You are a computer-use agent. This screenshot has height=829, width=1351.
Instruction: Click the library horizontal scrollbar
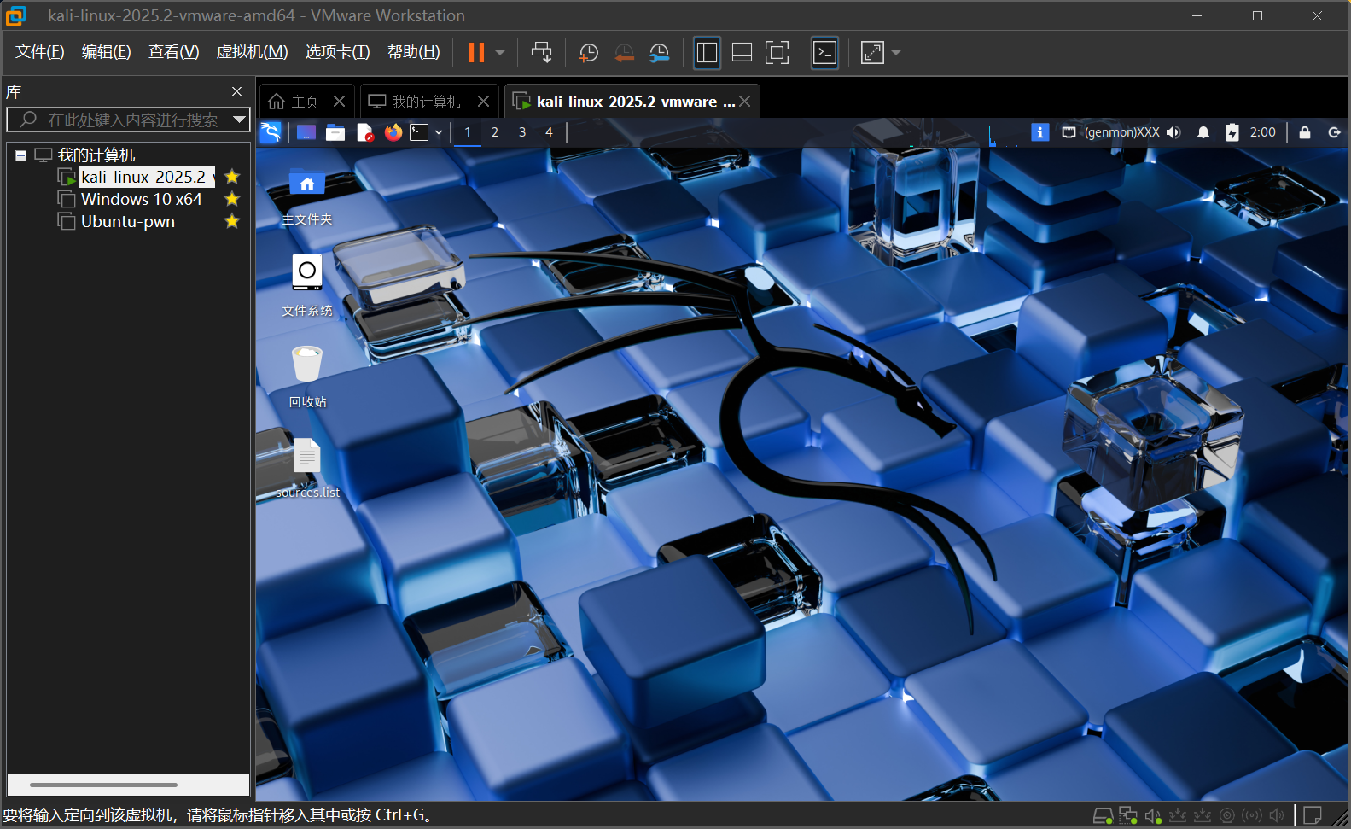tap(104, 784)
